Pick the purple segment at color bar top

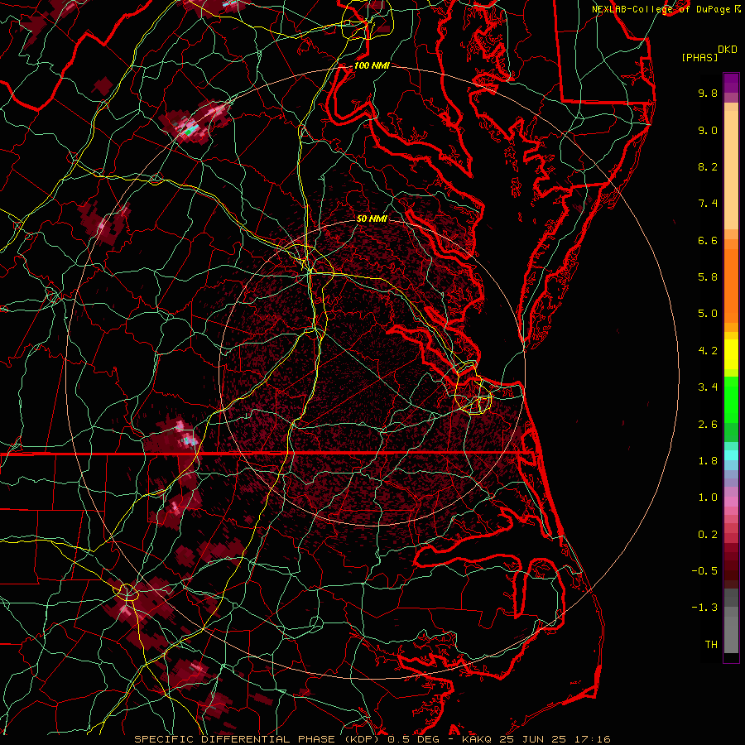[731, 83]
